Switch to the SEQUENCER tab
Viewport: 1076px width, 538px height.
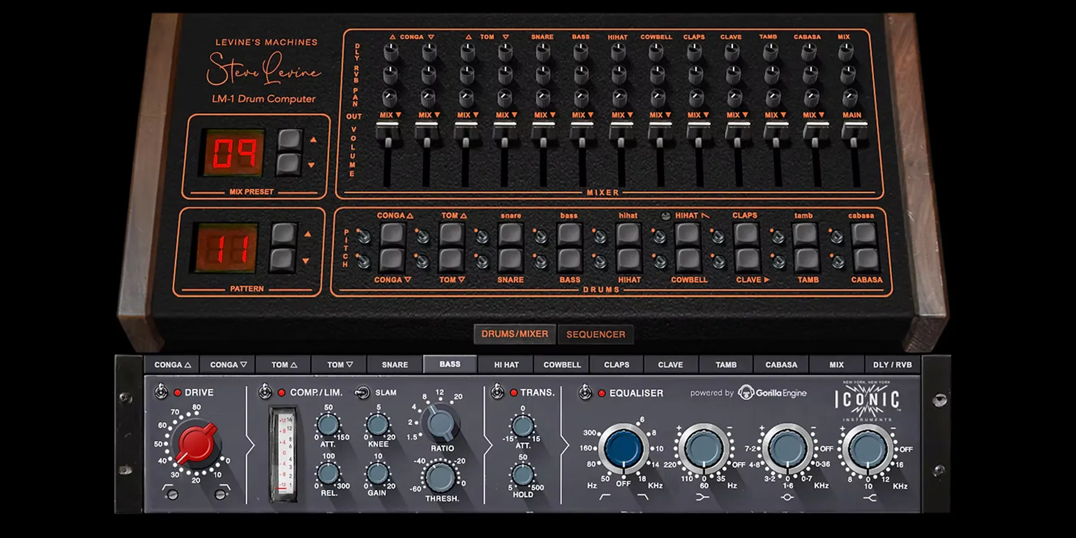595,334
